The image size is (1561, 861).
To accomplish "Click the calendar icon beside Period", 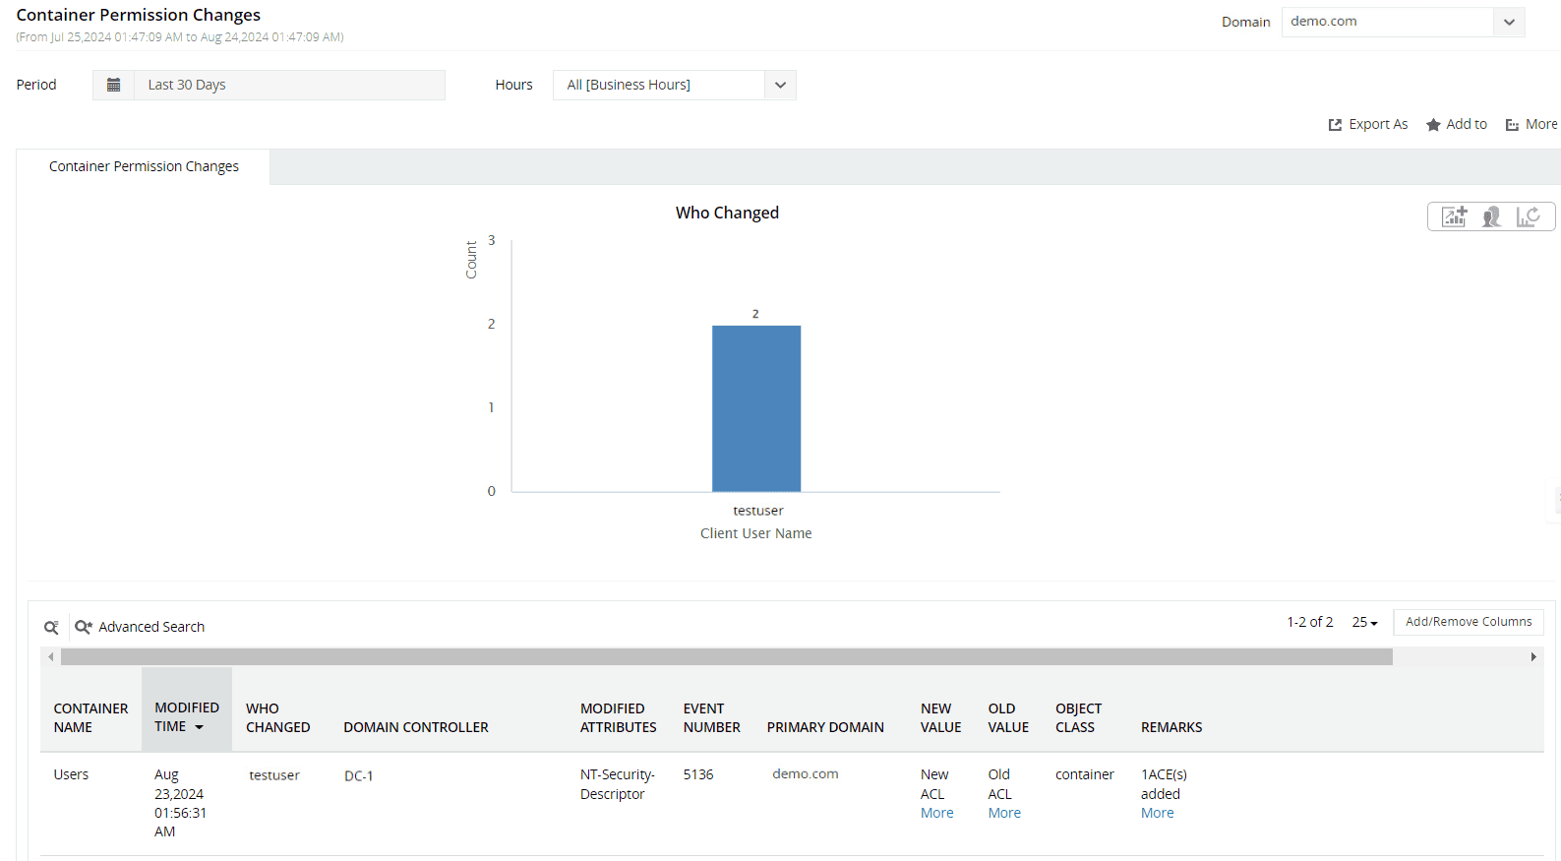I will pos(114,85).
